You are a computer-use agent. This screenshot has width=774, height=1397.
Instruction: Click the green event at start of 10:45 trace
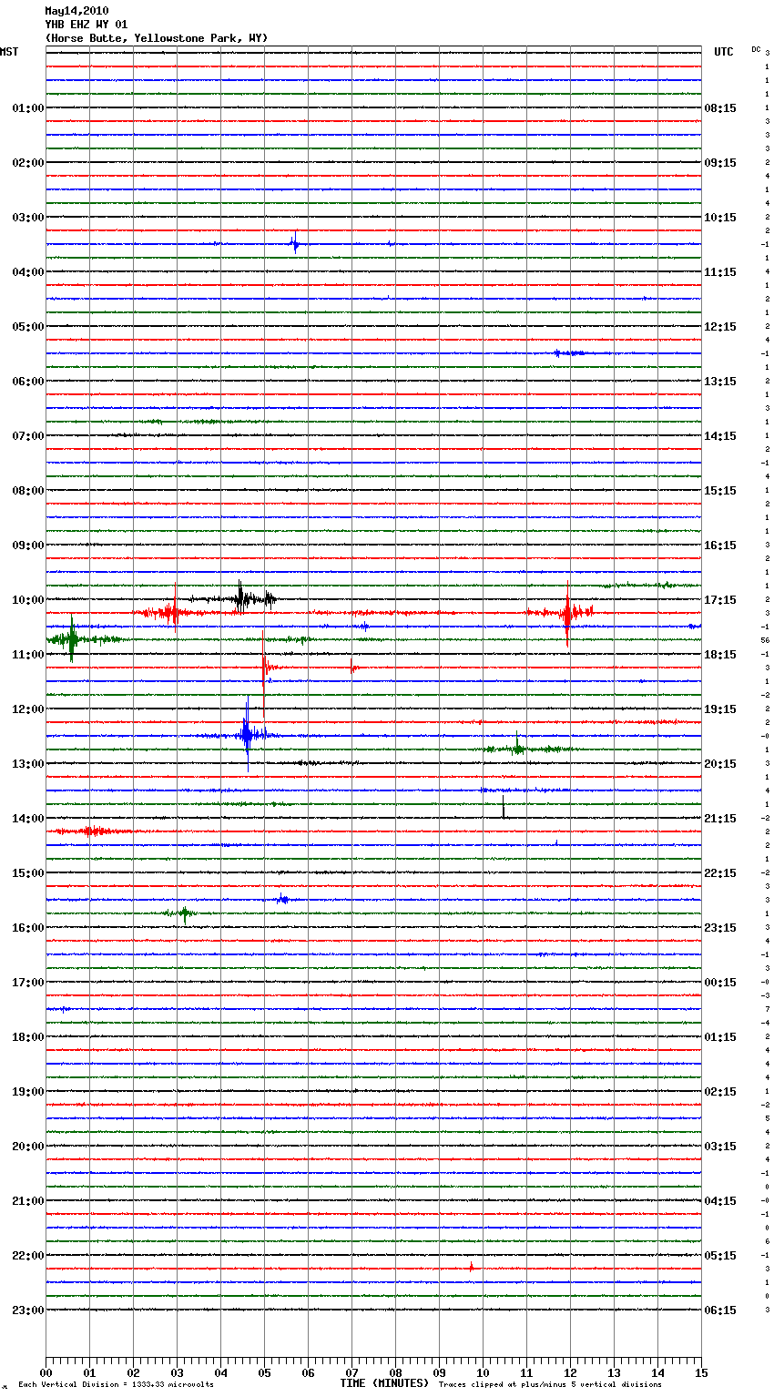click(71, 638)
